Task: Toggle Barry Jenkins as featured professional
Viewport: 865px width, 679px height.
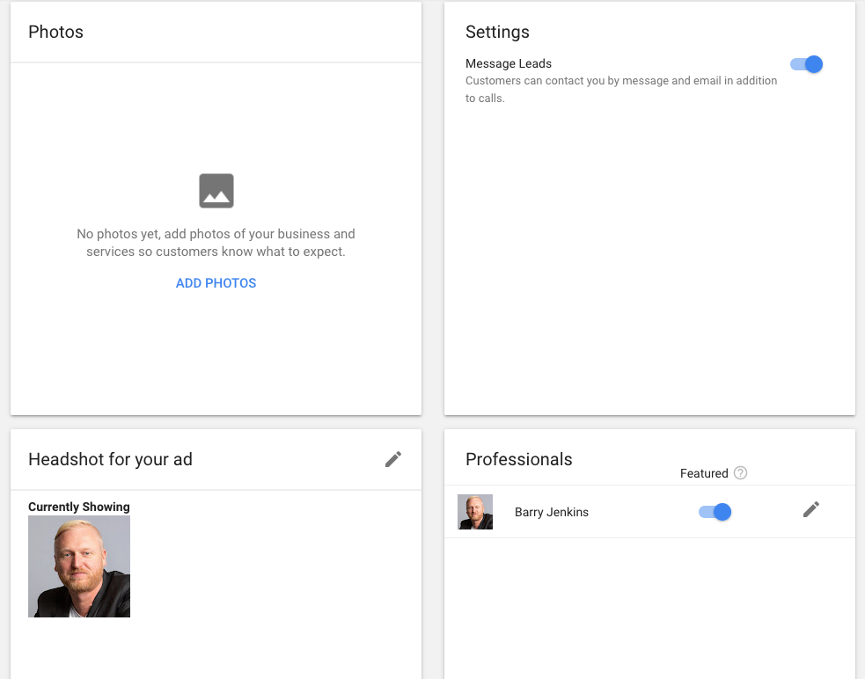Action: pyautogui.click(x=714, y=511)
